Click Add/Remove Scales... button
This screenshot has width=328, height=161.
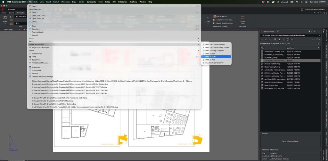(x=223, y=20)
